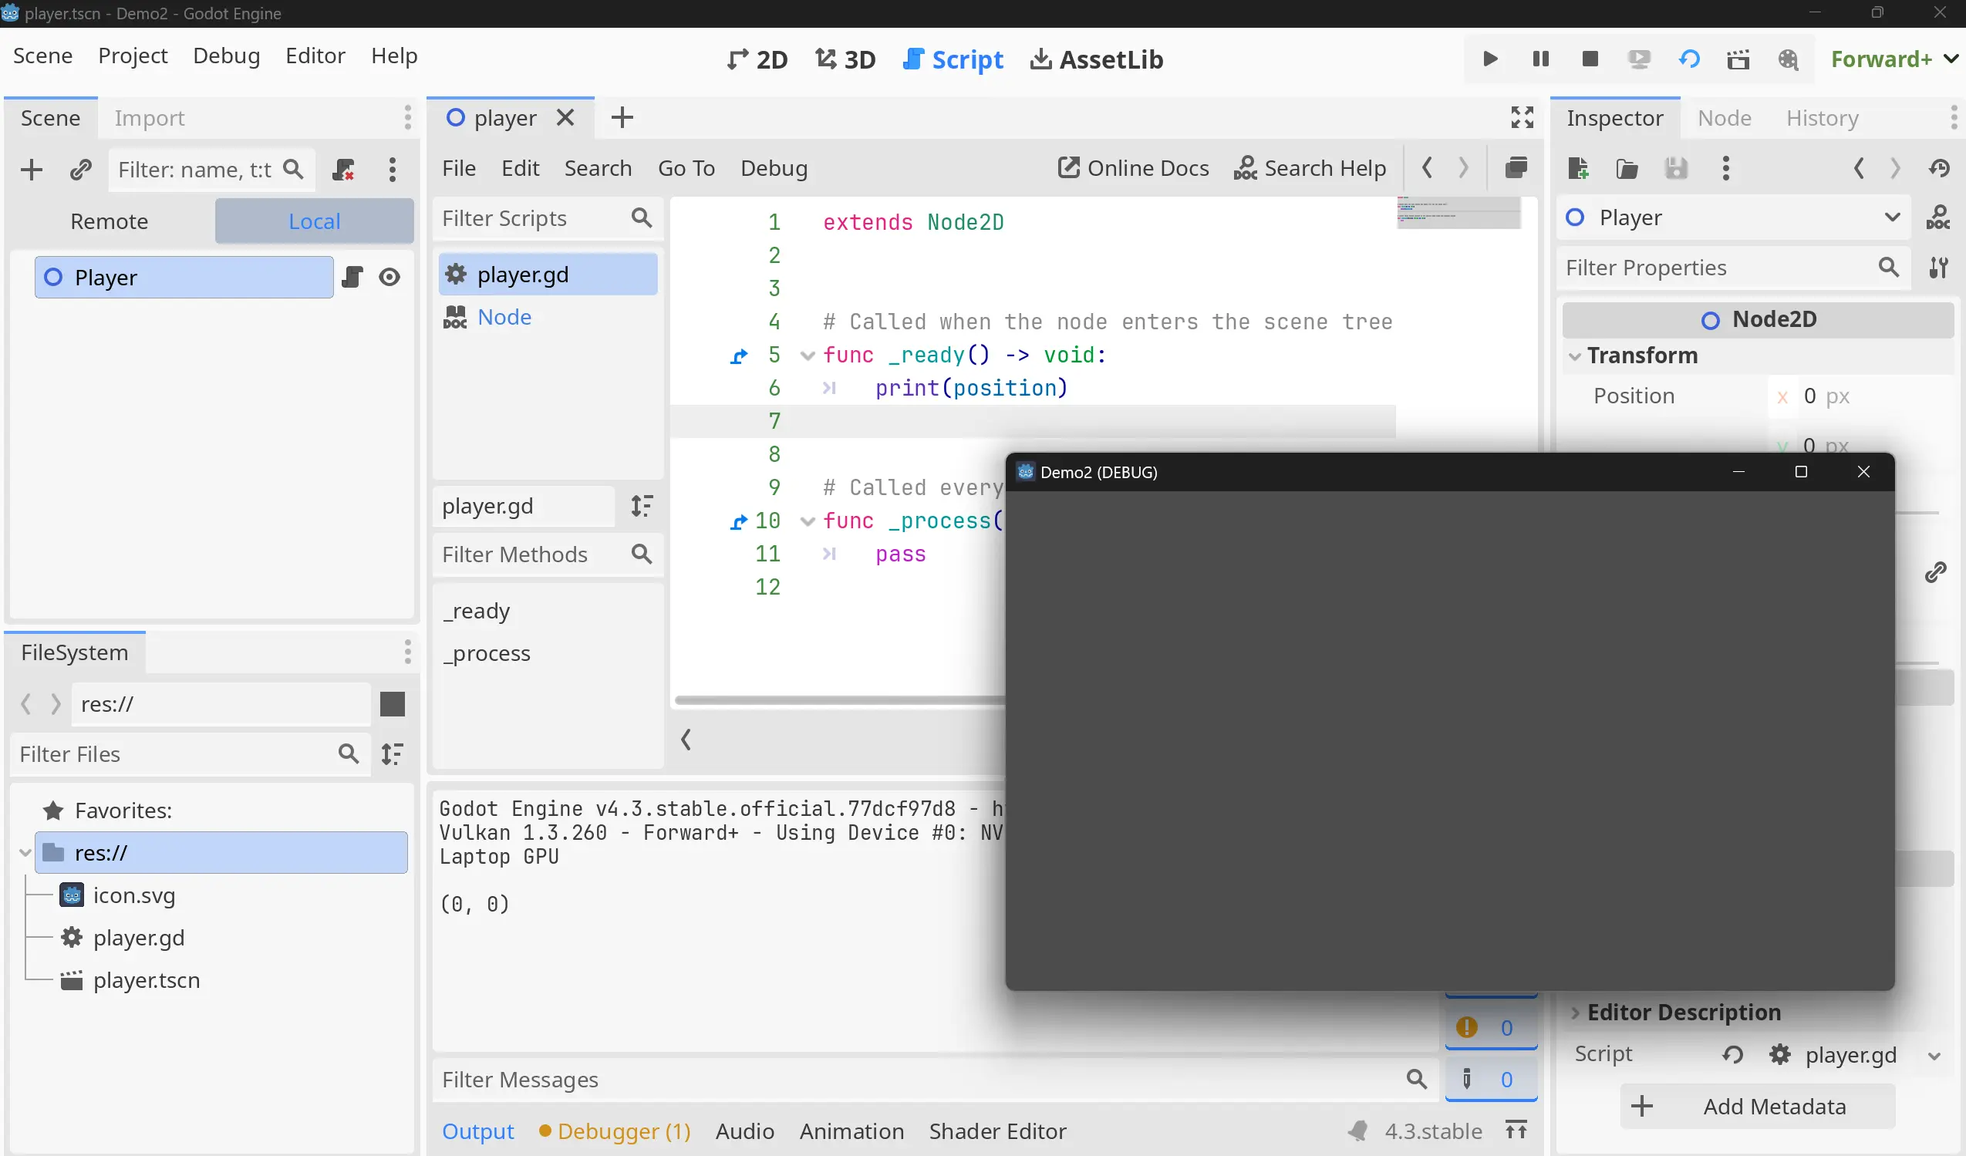
Task: Run the project with the play icon
Action: (1489, 59)
